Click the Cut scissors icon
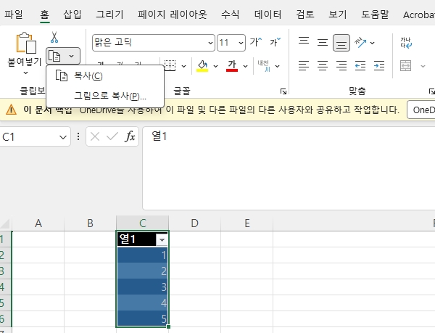The height and width of the screenshot is (333, 435). pos(54,38)
